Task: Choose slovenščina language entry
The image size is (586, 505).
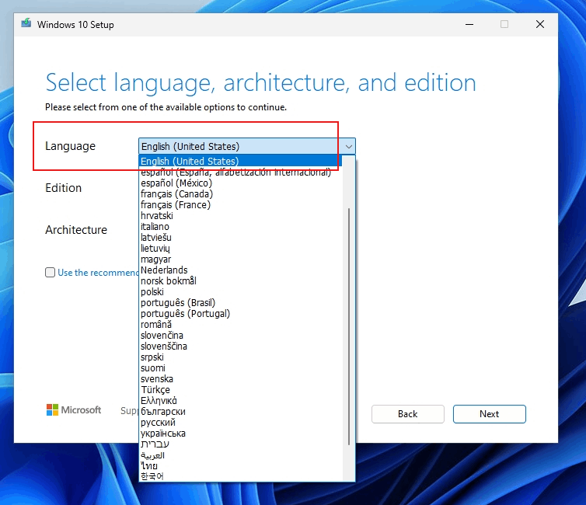Action: (x=240, y=346)
